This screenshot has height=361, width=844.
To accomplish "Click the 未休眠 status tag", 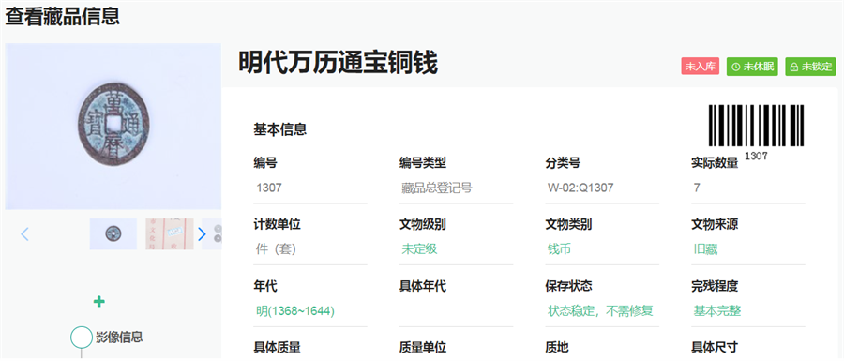I will [752, 67].
